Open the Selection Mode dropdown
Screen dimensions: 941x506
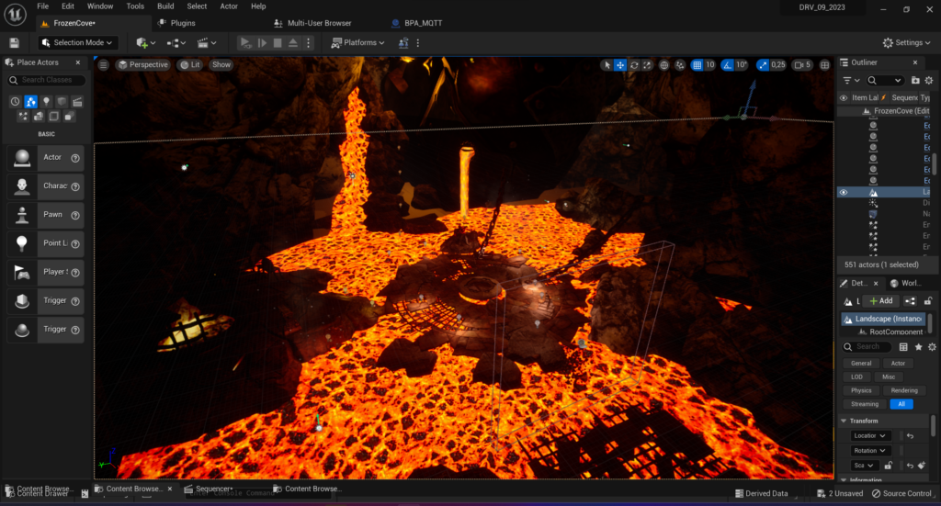click(79, 42)
